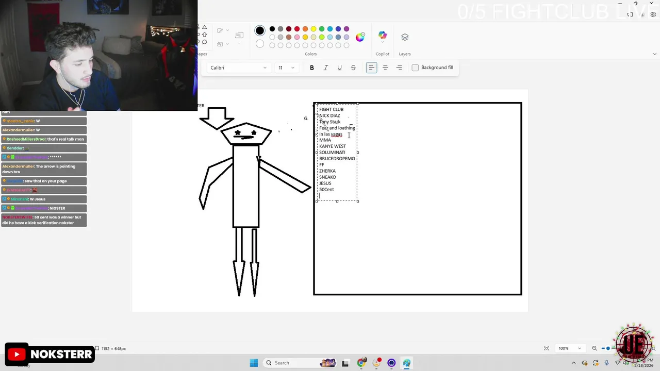
Task: Select the callout speech bubble shape
Action: [204, 42]
